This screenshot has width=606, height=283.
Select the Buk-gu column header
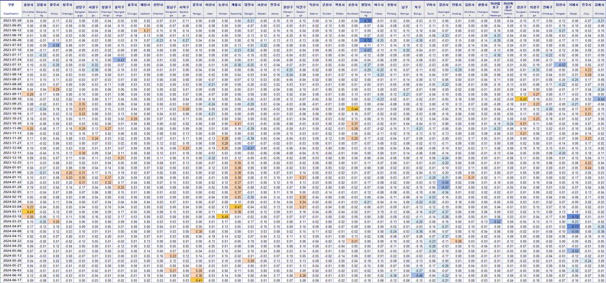(x=418, y=9)
